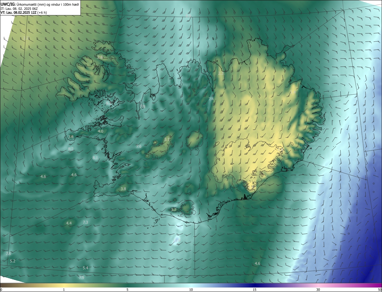Image resolution: width=382 pixels, height=292 pixels.
Task: Click the "3.7" value label
Action: pos(174,210)
